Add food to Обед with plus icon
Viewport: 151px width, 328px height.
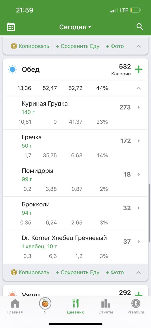pos(139,69)
